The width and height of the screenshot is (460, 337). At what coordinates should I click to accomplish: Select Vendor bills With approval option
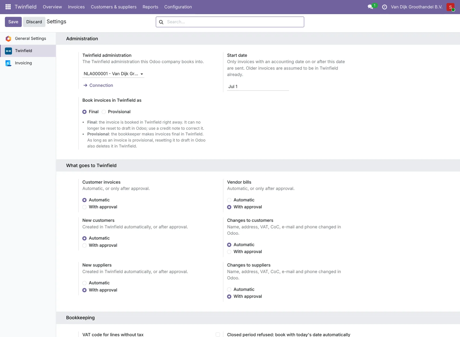tap(229, 207)
